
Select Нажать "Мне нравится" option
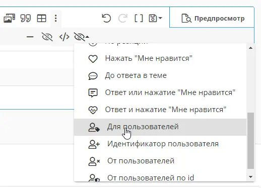tap(160, 58)
